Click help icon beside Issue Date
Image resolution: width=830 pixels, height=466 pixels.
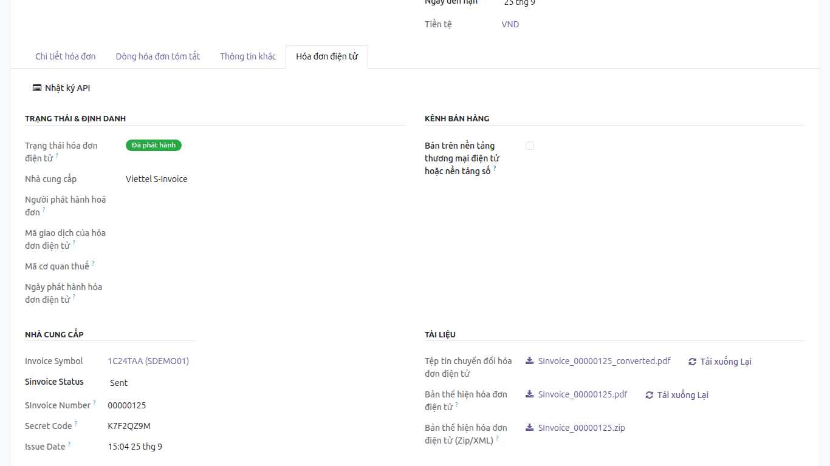tap(69, 444)
